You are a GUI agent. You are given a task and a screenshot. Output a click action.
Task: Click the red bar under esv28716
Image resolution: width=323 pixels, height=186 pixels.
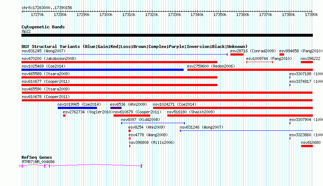coord(237,54)
